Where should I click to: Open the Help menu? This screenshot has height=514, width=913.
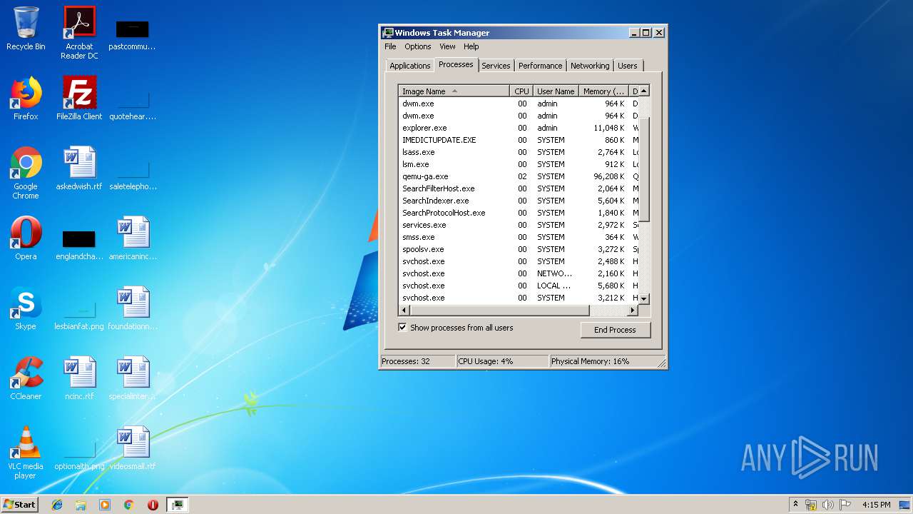point(471,46)
